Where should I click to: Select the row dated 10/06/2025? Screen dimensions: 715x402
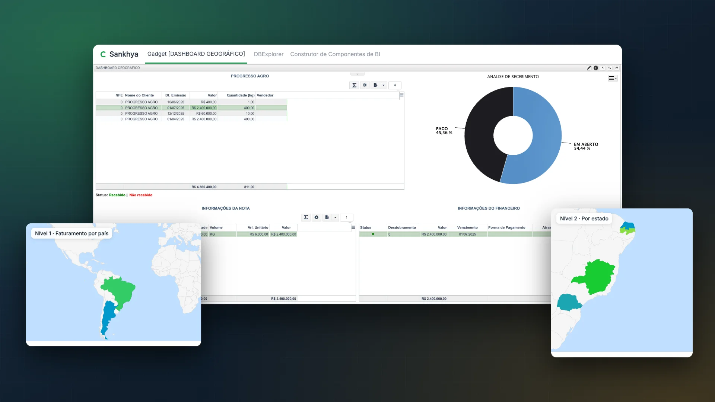tap(191, 102)
